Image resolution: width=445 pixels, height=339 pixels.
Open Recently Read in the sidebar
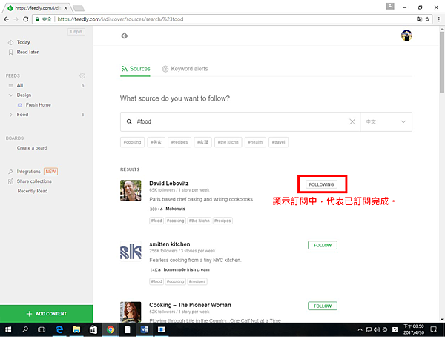pos(33,191)
